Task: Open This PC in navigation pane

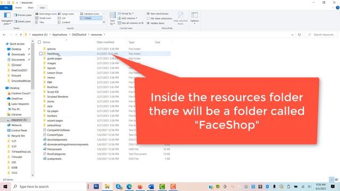Action: click(x=15, y=109)
